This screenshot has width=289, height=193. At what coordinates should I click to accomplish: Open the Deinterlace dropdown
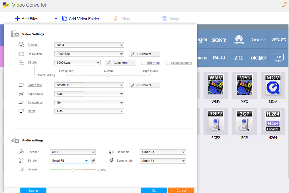pos(89,103)
